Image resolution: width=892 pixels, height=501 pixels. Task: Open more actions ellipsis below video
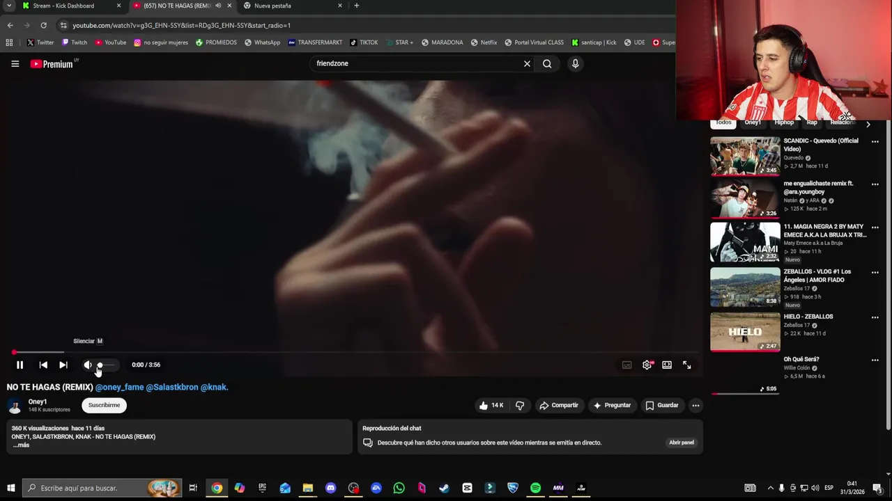click(695, 405)
